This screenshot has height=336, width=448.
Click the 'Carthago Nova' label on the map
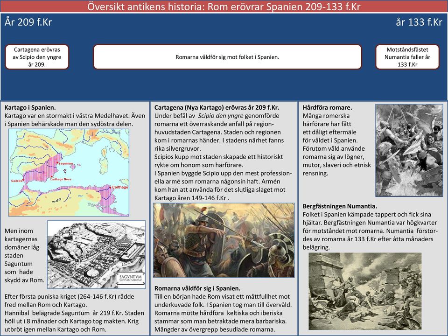(x=61, y=179)
